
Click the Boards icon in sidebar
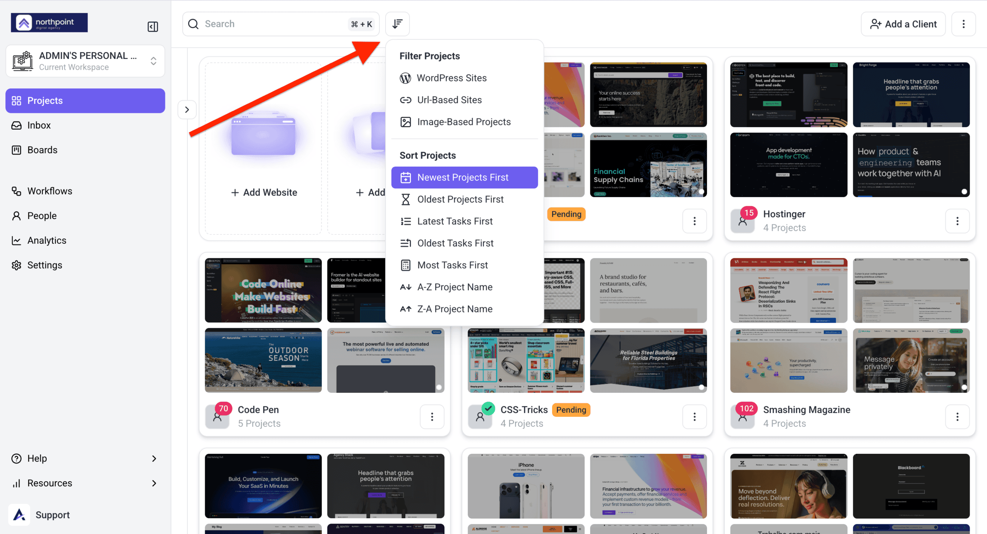[17, 150]
